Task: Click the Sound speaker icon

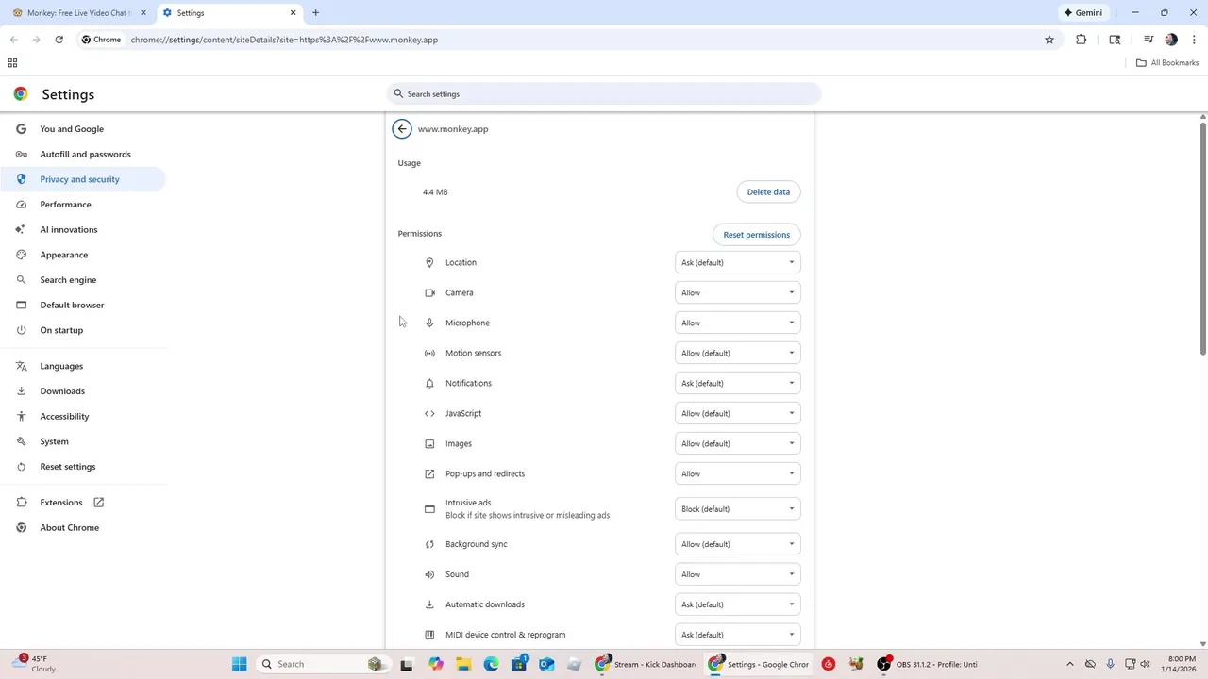Action: pyautogui.click(x=429, y=574)
